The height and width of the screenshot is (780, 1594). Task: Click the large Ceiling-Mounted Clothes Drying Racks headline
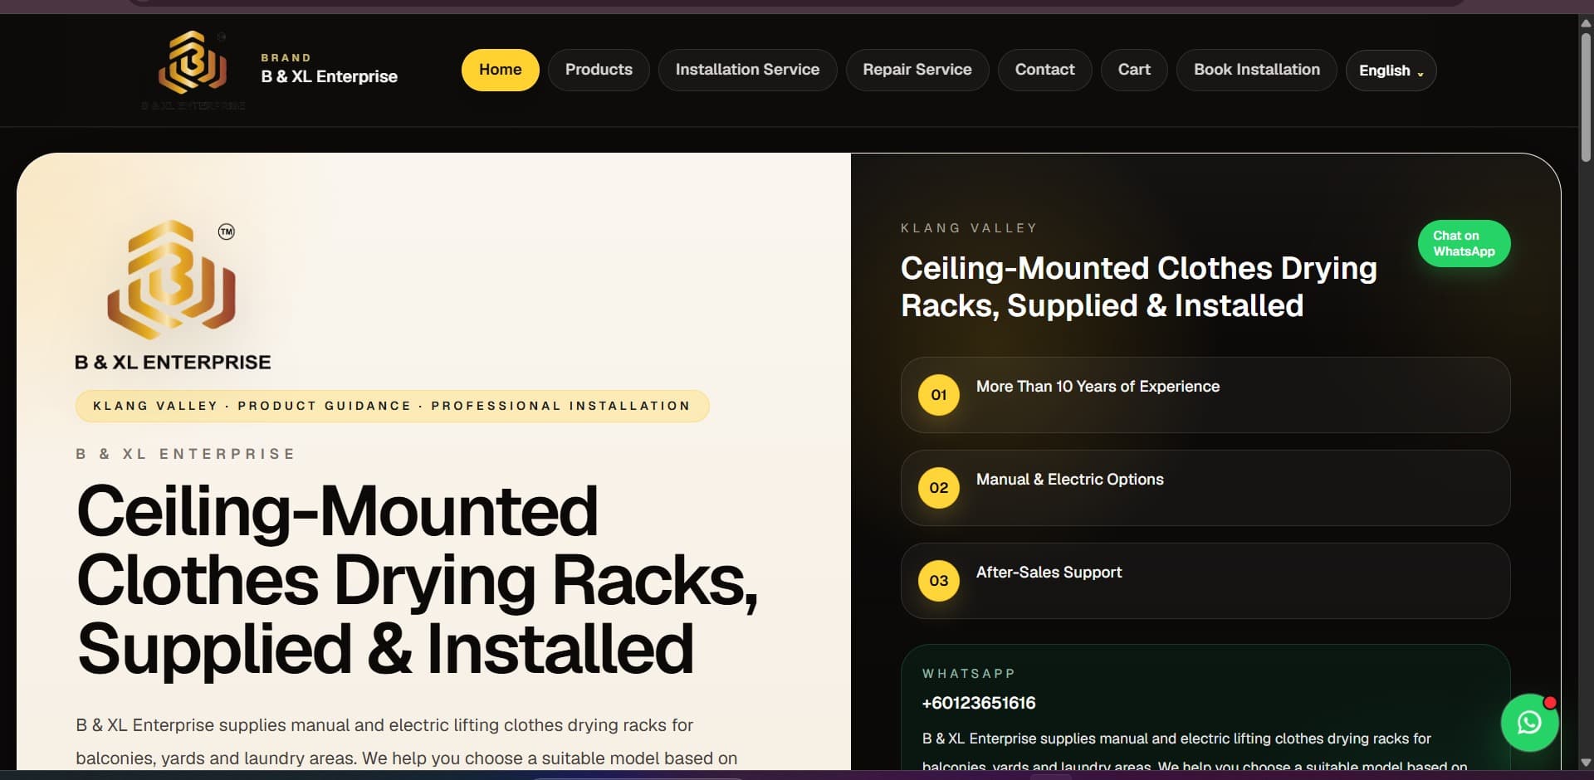tap(417, 580)
